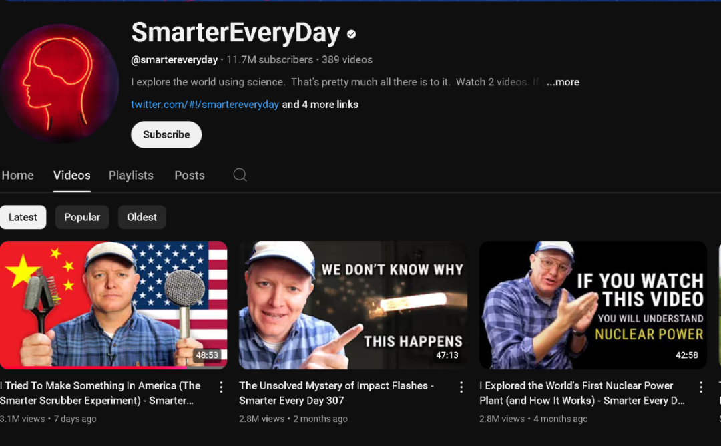
Task: Select the Videos tab
Action: [x=71, y=175]
